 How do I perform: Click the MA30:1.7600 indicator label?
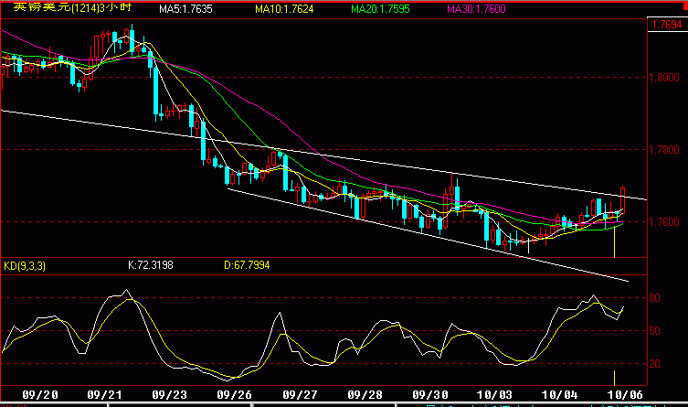pos(476,9)
